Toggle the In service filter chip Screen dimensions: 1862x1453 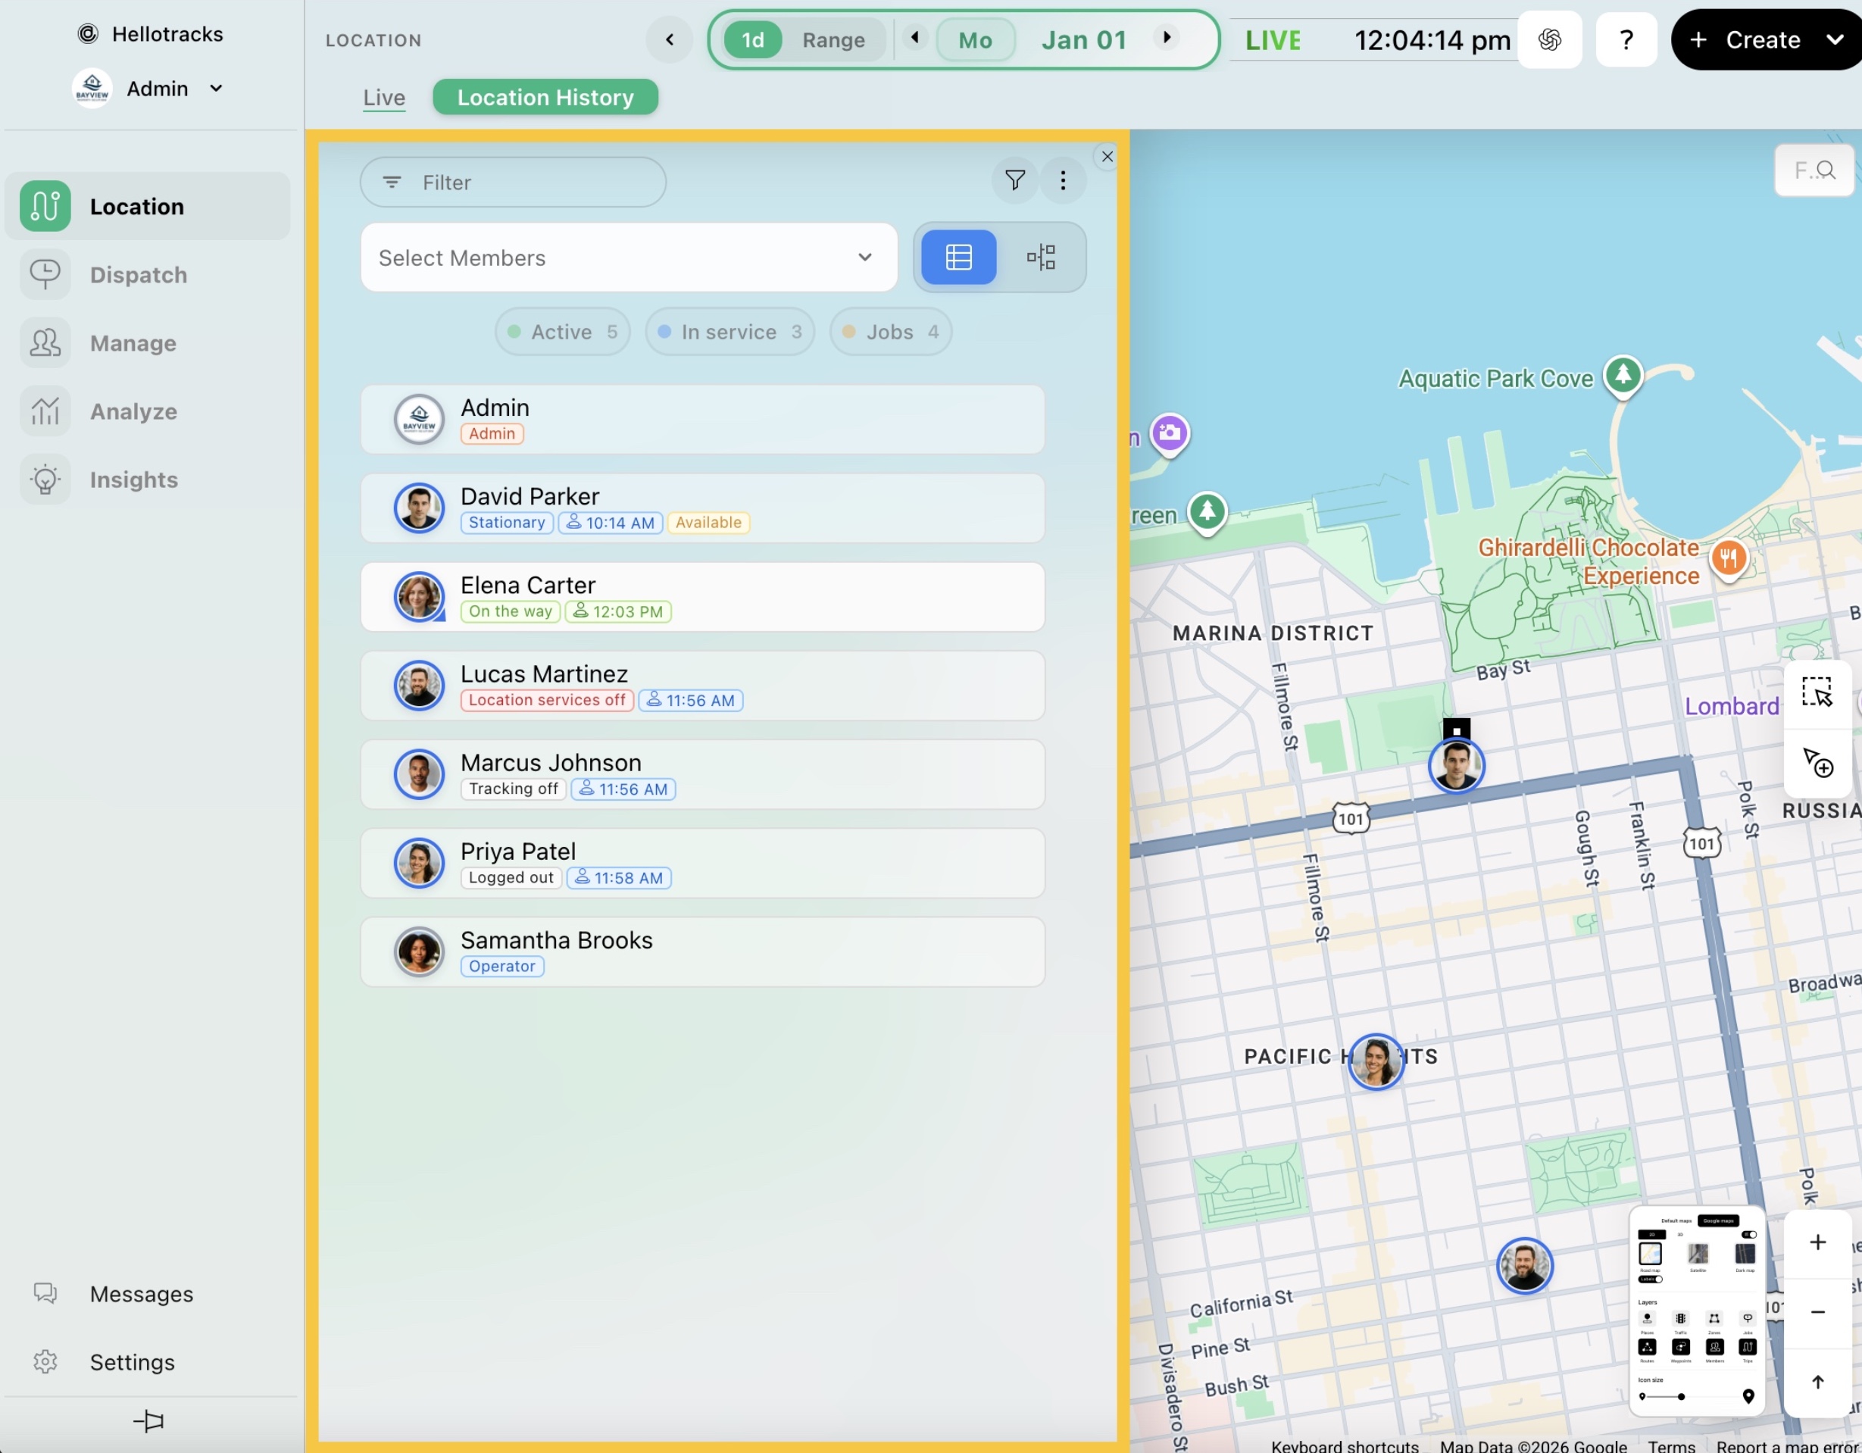[x=729, y=332]
